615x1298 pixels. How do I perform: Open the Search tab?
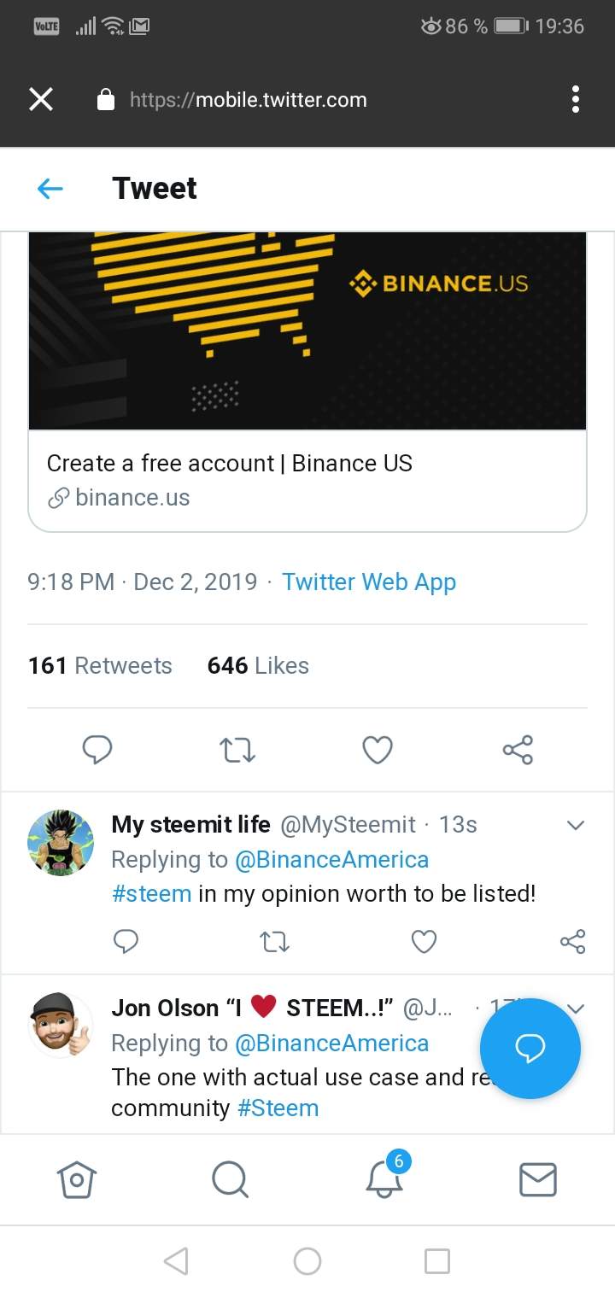coord(230,1180)
